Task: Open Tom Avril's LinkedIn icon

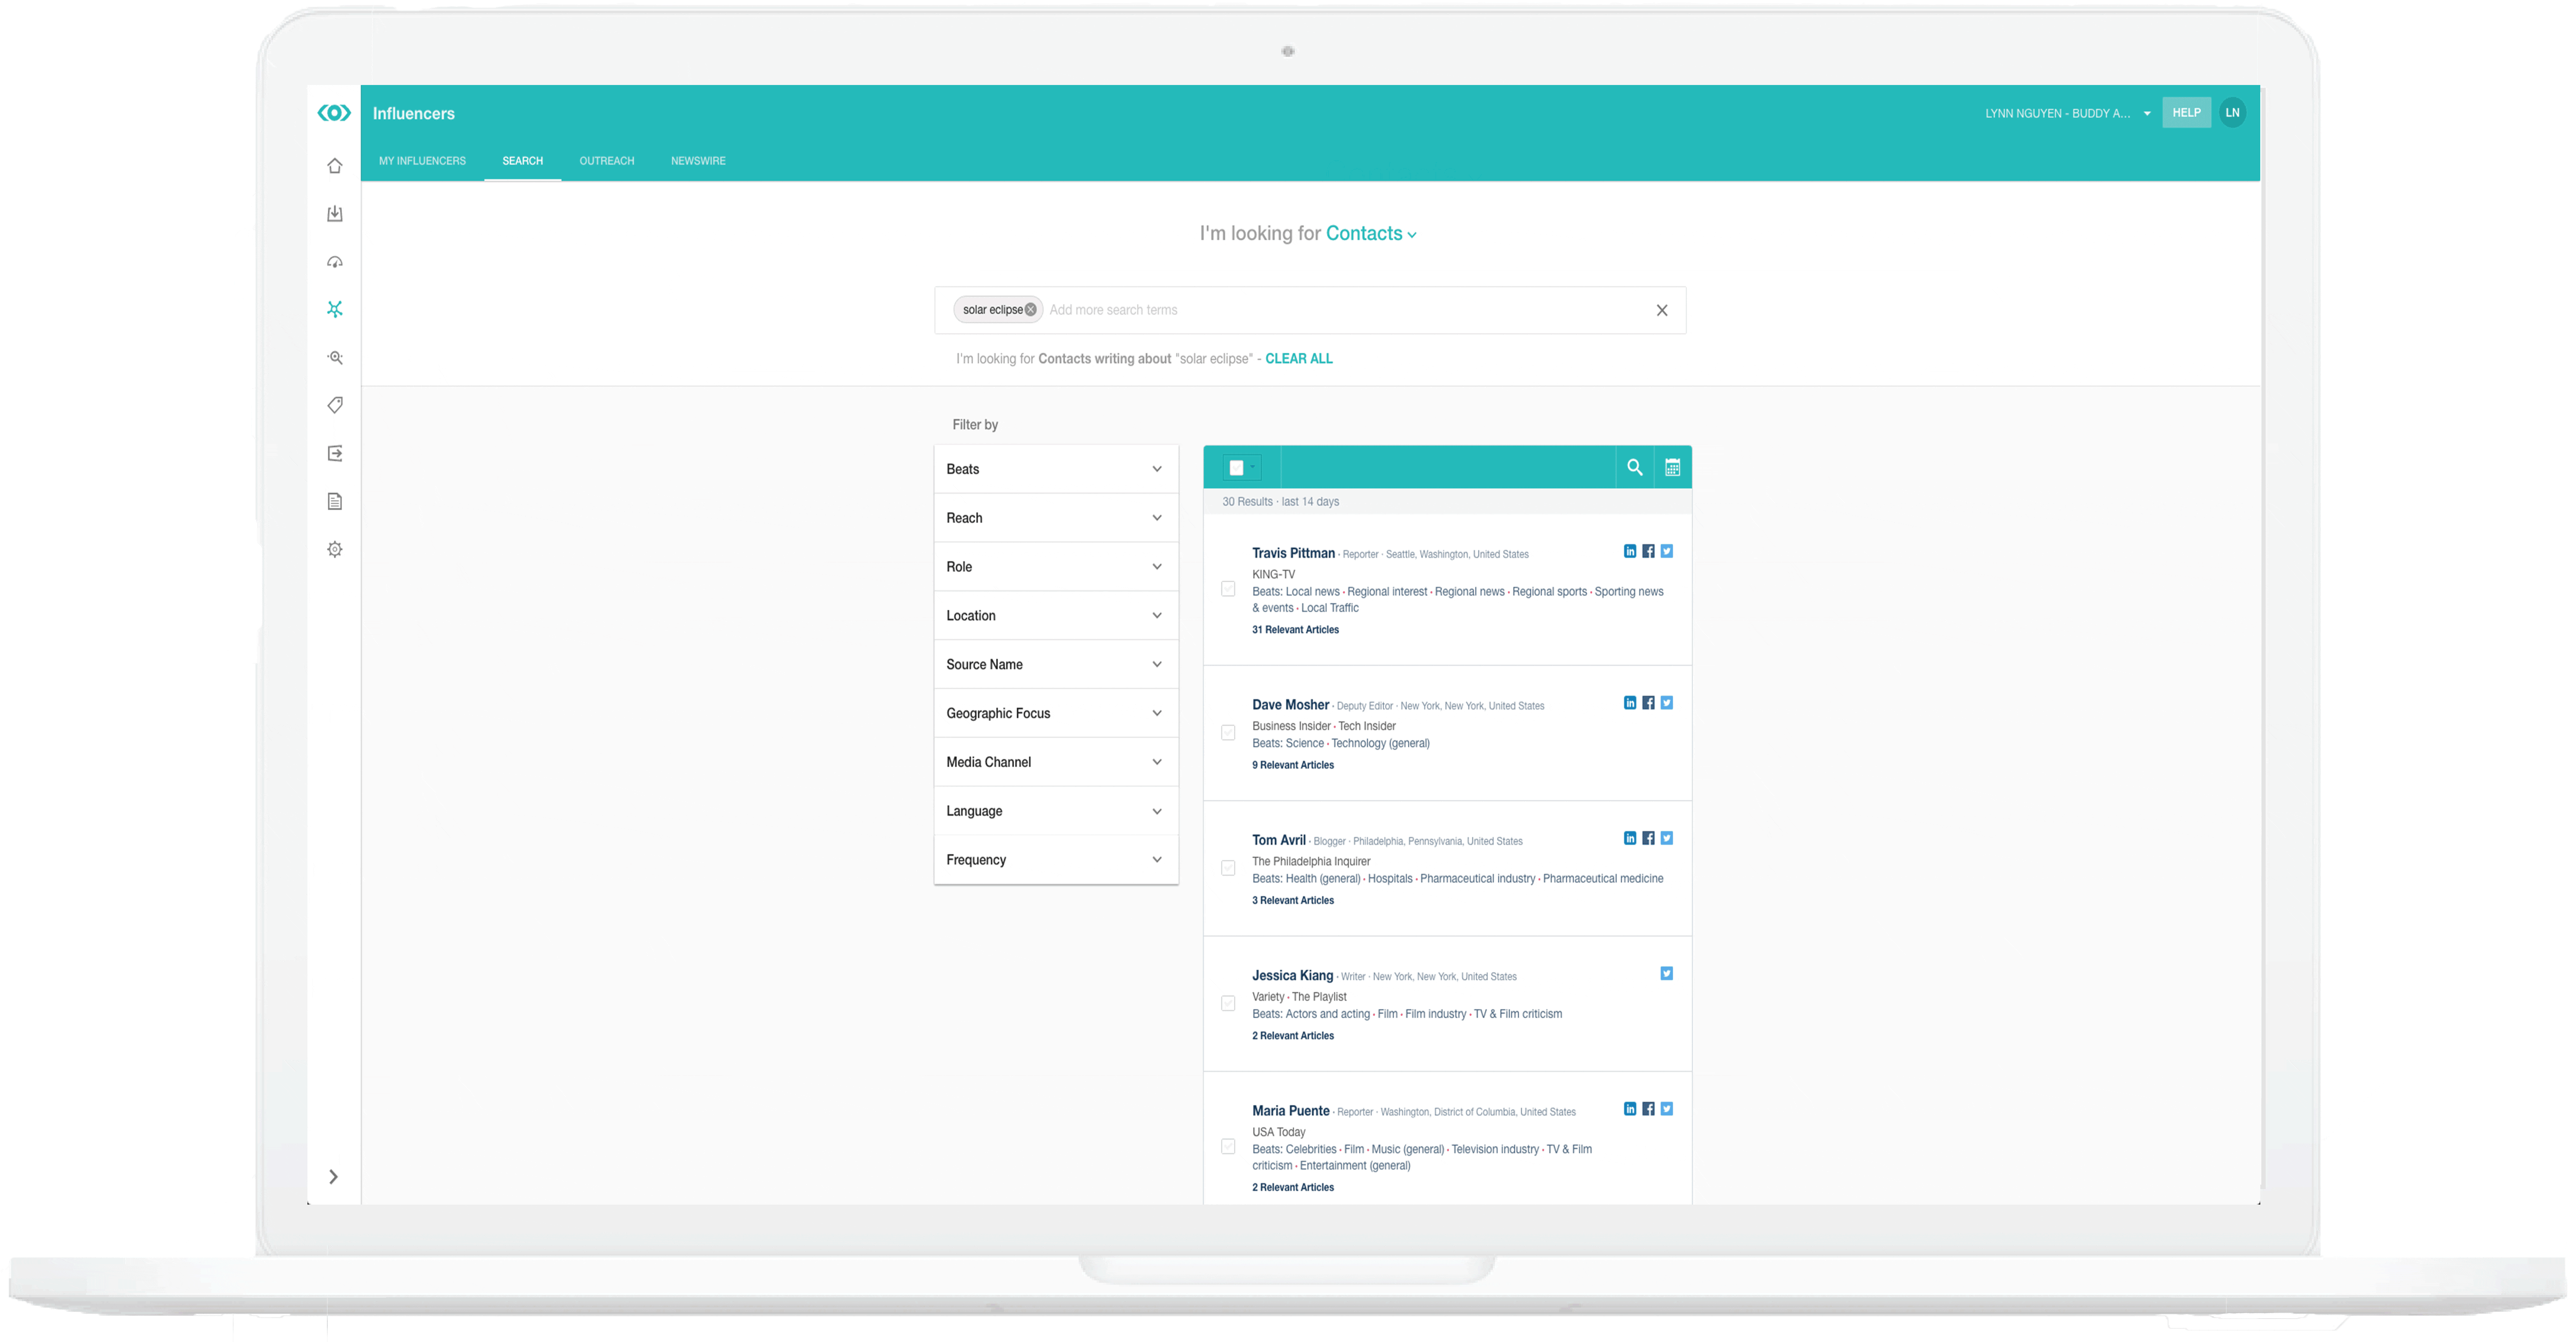Action: pos(1630,838)
